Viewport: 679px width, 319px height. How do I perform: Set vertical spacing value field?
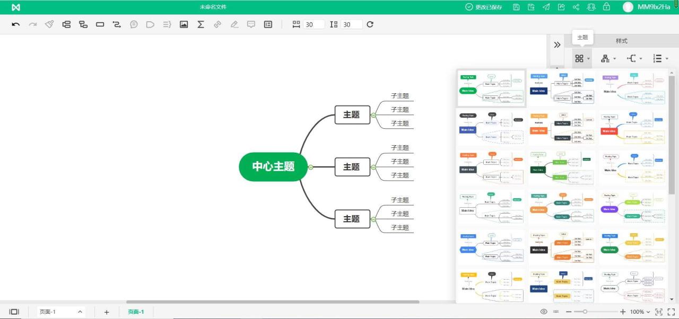[352, 24]
